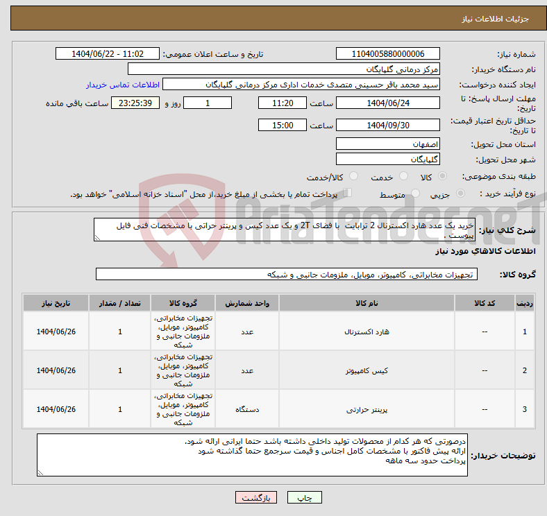Click the buyer name field مرکز درمانی گلپایگان

coord(284,69)
